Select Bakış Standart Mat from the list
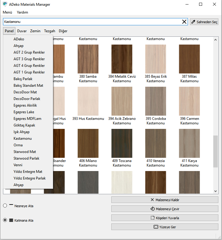 click(28, 86)
